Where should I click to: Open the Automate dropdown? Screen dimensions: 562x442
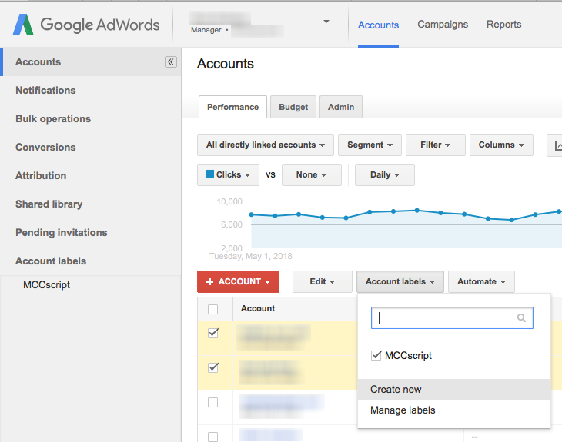(x=481, y=281)
